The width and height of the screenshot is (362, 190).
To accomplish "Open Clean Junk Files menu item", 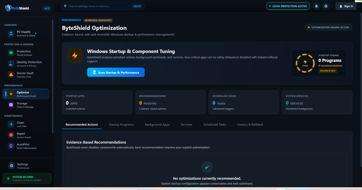I will click(x=25, y=124).
